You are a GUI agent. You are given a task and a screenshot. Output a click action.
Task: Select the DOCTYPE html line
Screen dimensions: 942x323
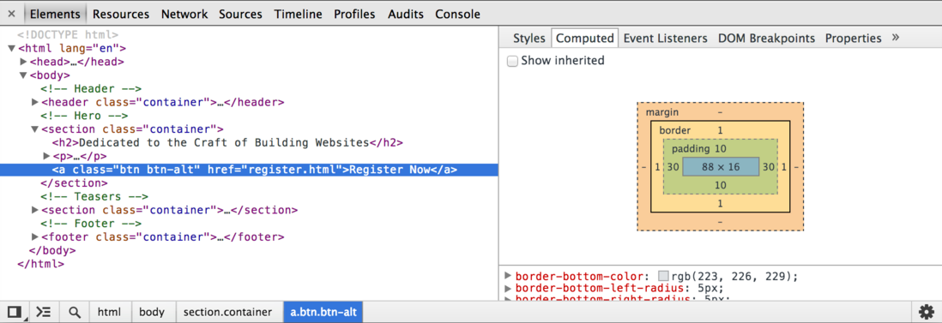pos(68,35)
